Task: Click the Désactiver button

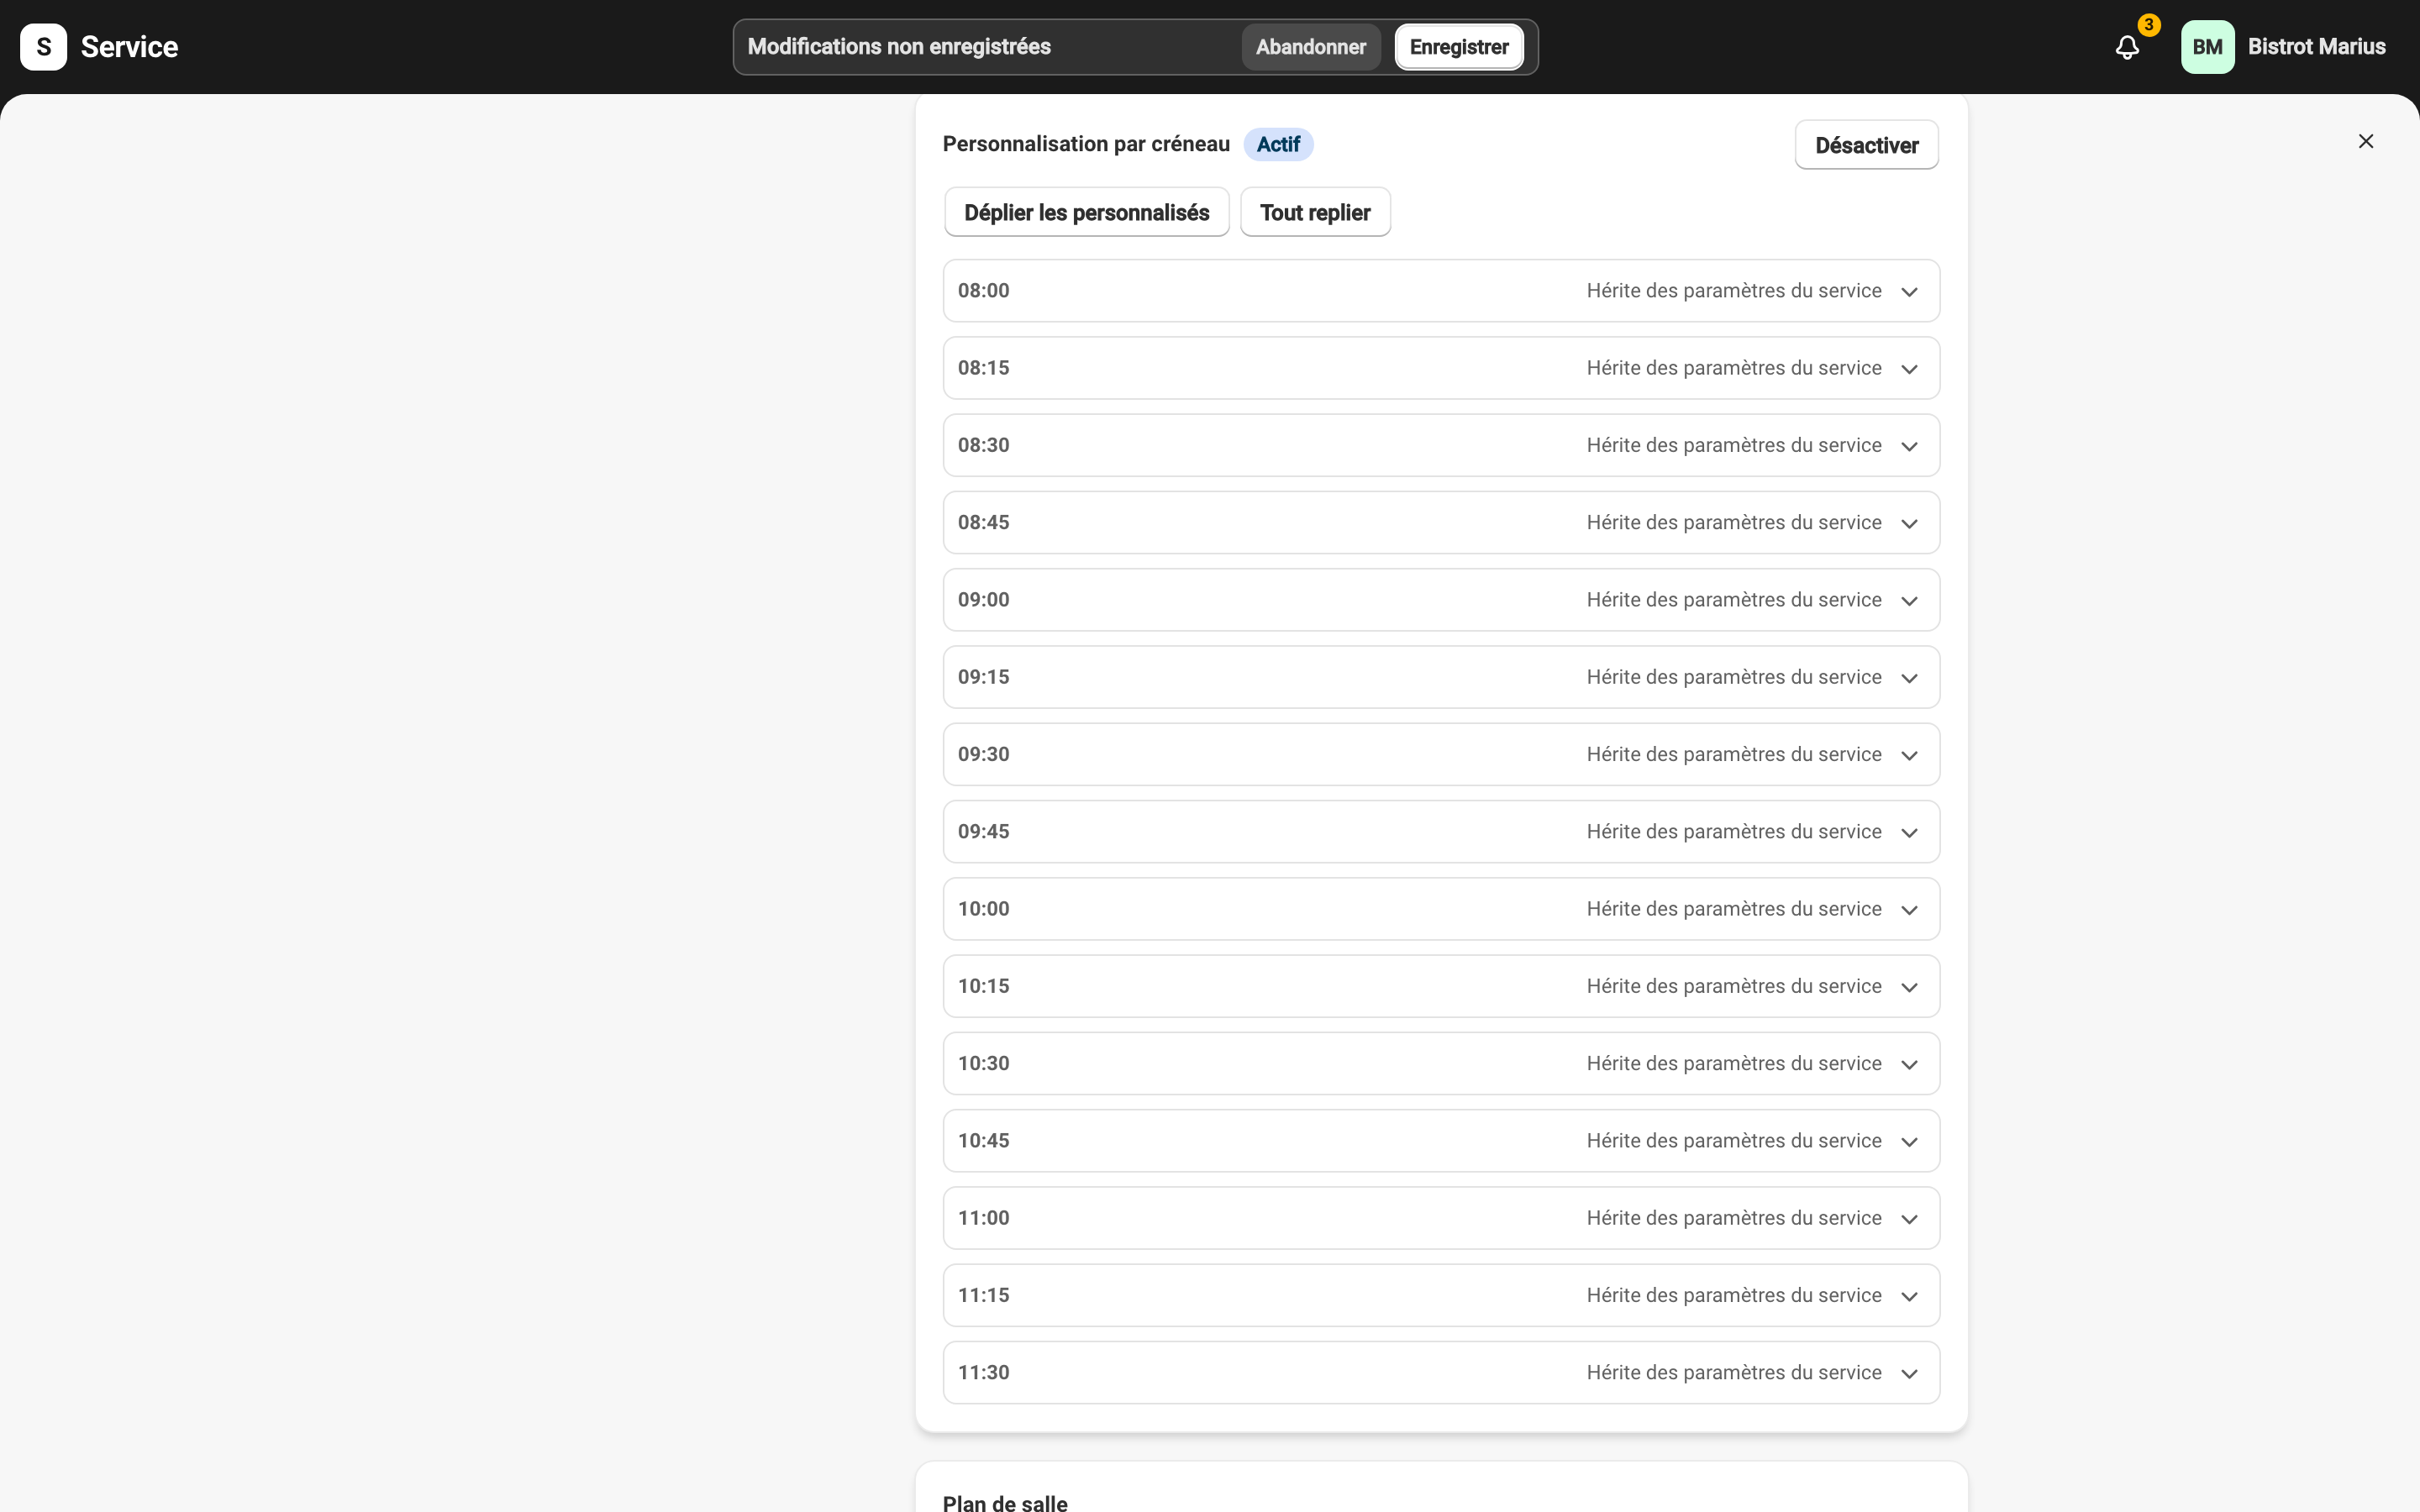Action: [x=1866, y=145]
